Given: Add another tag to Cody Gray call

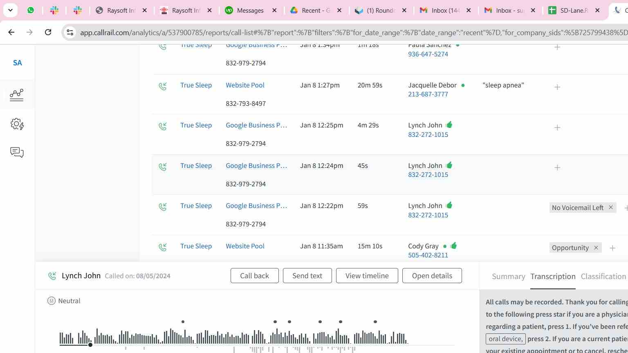Looking at the screenshot, I should click(612, 248).
